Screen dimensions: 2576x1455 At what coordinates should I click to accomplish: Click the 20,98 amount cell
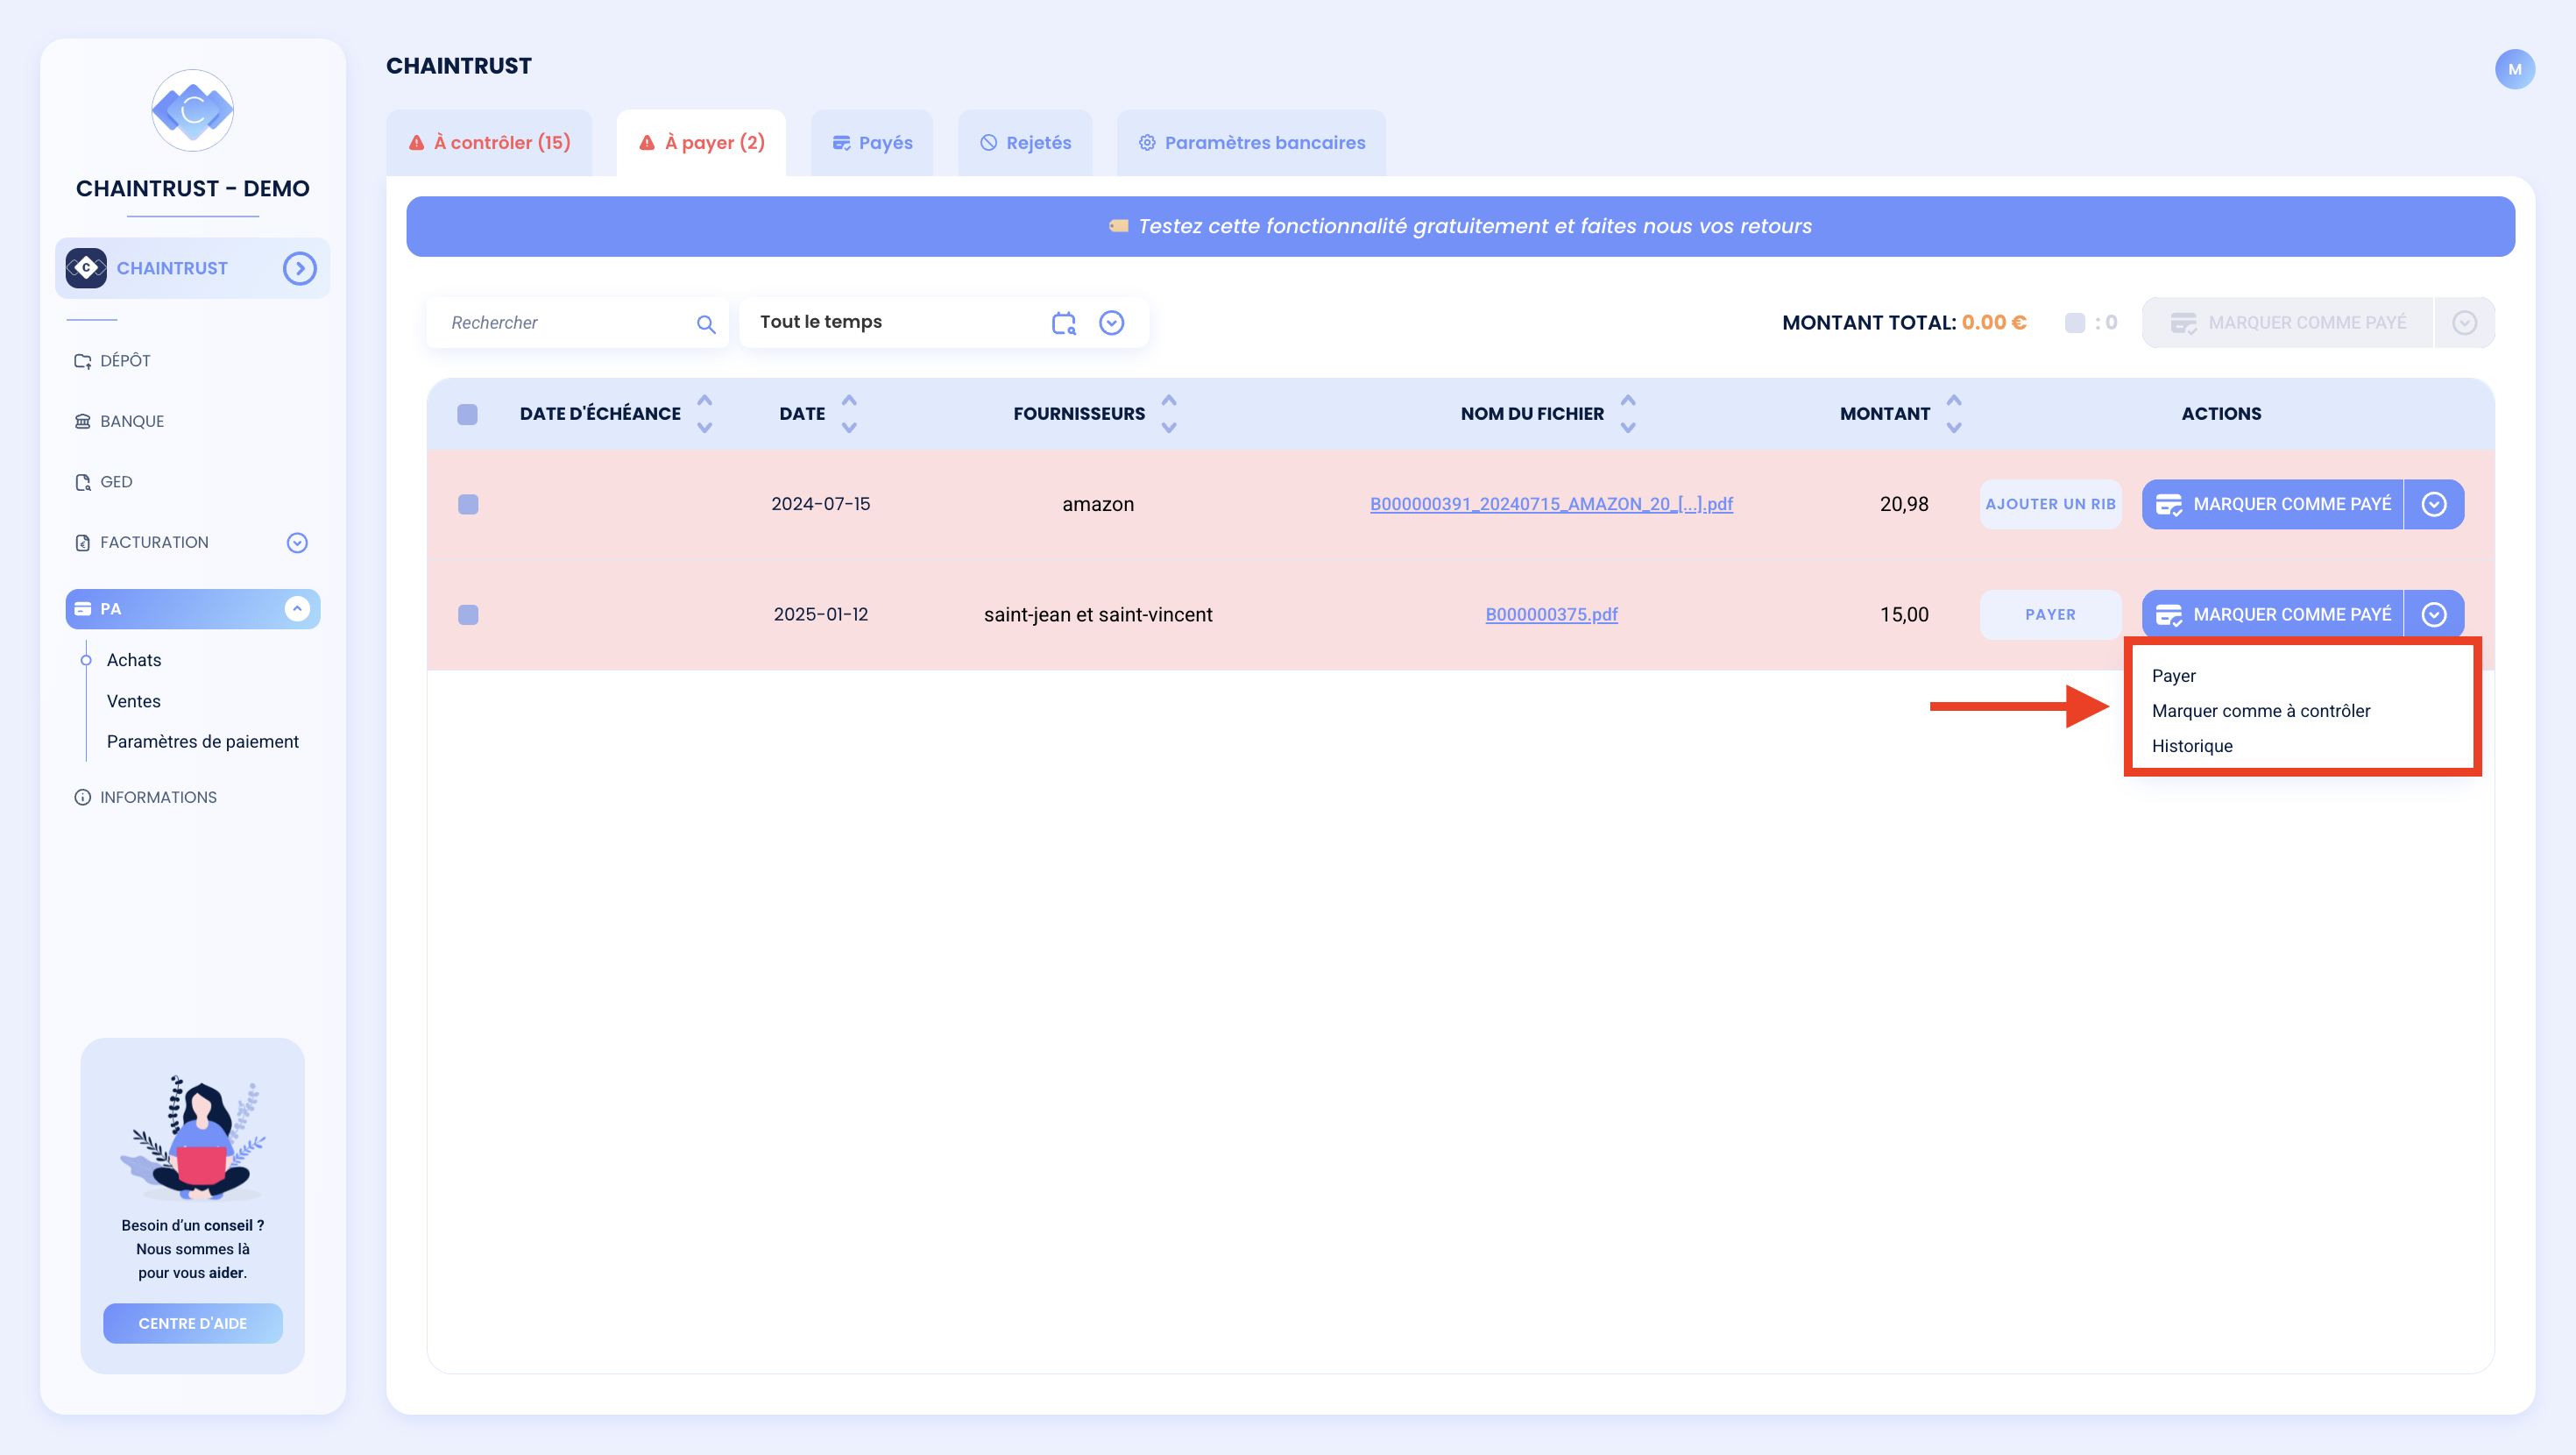pyautogui.click(x=1904, y=504)
